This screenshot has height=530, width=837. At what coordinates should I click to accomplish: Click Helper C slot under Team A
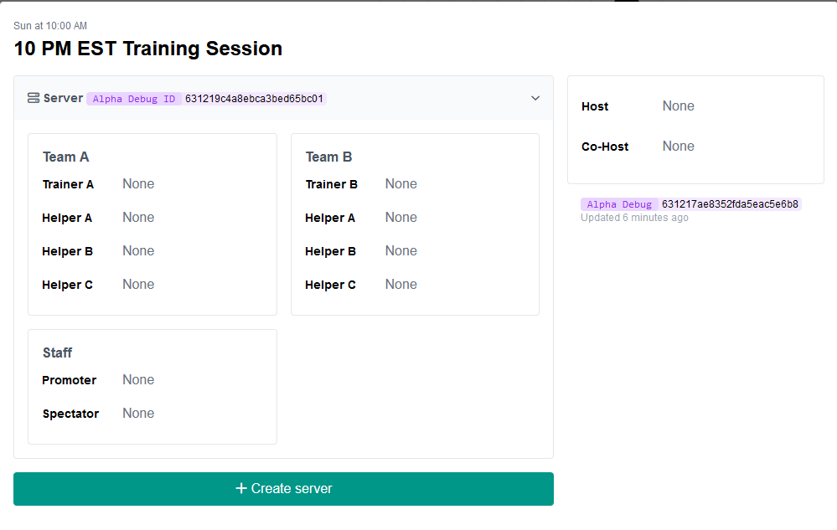[x=137, y=284]
